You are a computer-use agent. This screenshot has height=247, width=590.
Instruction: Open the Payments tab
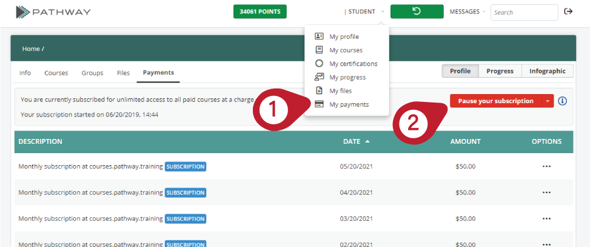pos(158,73)
